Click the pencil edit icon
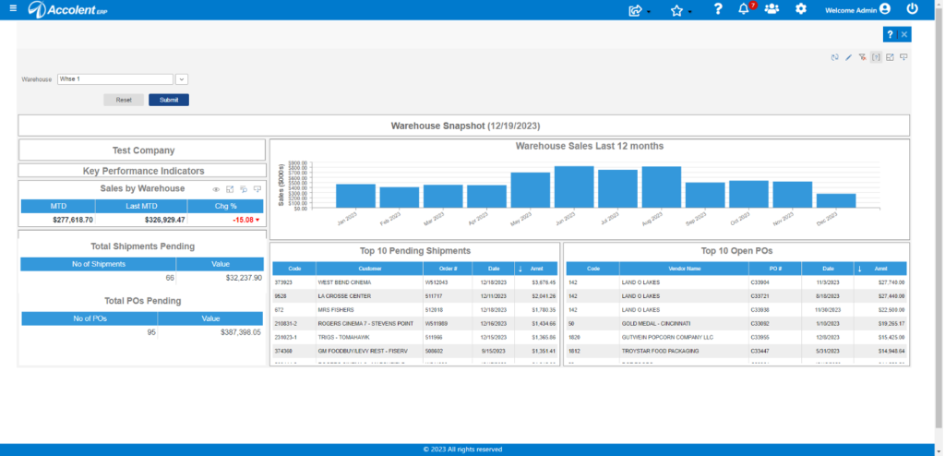Screen dimensions: 945x456 pyautogui.click(x=849, y=57)
